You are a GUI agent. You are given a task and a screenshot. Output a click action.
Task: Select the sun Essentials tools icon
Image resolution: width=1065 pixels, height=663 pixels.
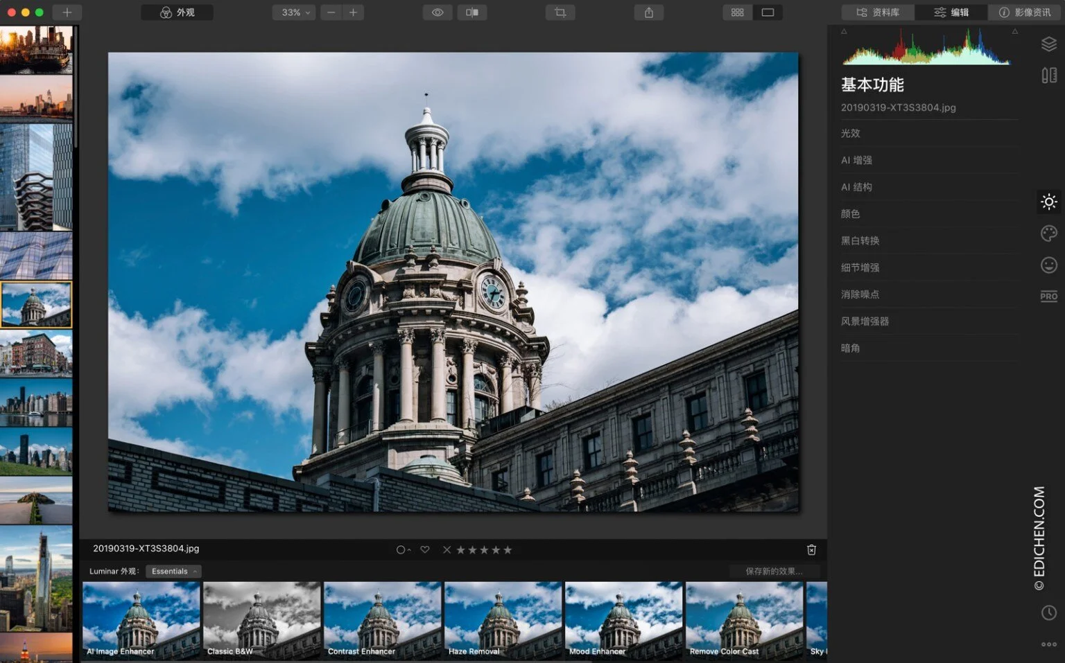tap(1049, 202)
